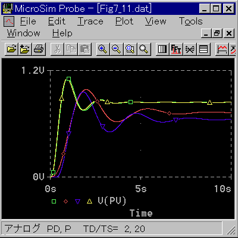238x238 pixels.
Task: Toggle the FFT Fourier transform icon
Action: [176, 49]
